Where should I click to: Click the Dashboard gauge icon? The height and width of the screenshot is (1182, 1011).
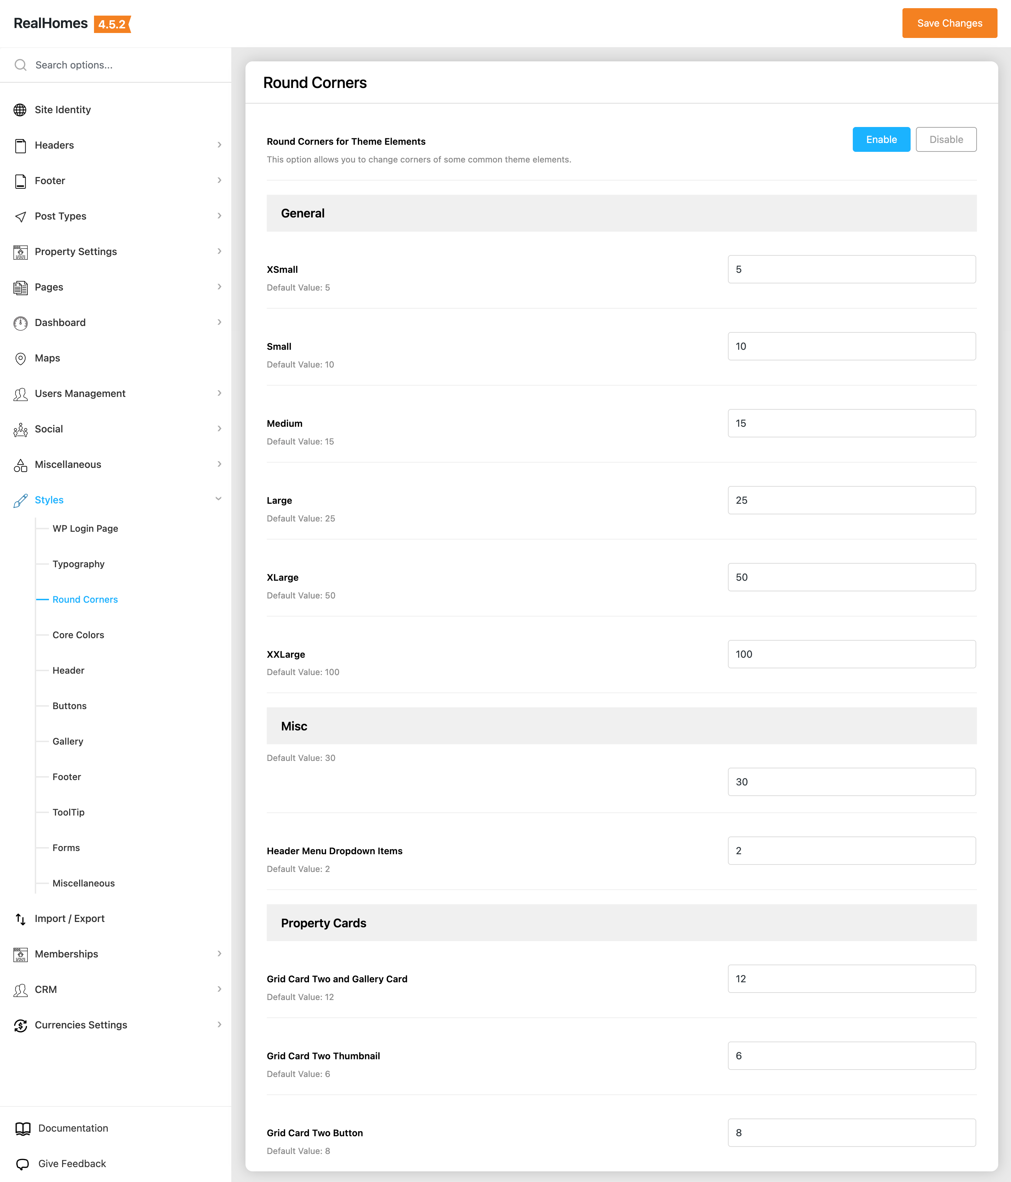click(21, 323)
